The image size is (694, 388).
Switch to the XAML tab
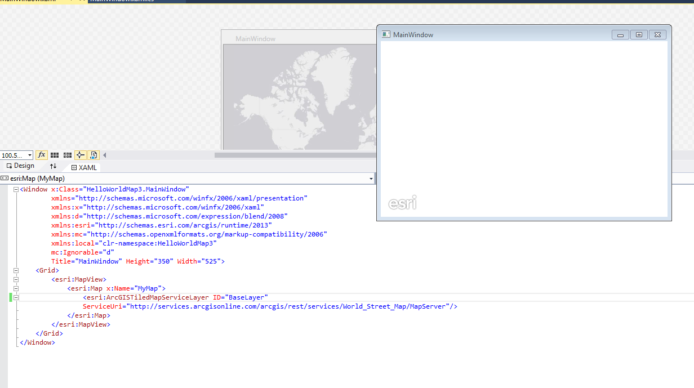click(x=84, y=167)
